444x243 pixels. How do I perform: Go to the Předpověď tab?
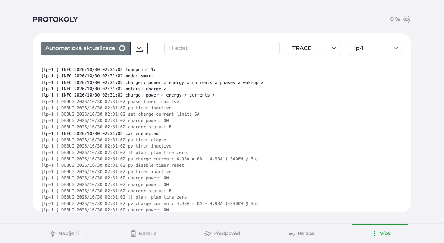click(x=222, y=234)
